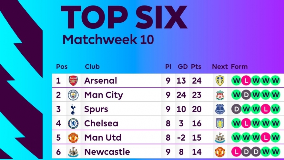Click the Club column header
Viewport: 284px width, 160px height.
tap(92, 67)
